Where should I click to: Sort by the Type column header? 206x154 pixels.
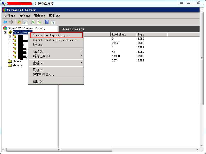(x=152, y=34)
